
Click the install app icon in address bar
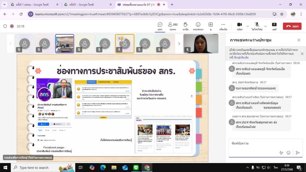click(x=275, y=14)
